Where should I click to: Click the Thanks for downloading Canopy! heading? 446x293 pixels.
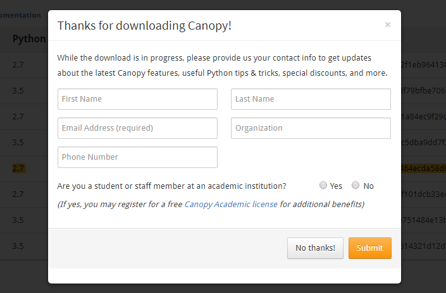[x=144, y=25]
